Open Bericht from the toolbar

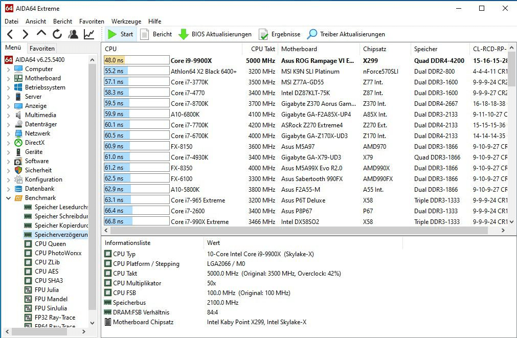pyautogui.click(x=156, y=34)
